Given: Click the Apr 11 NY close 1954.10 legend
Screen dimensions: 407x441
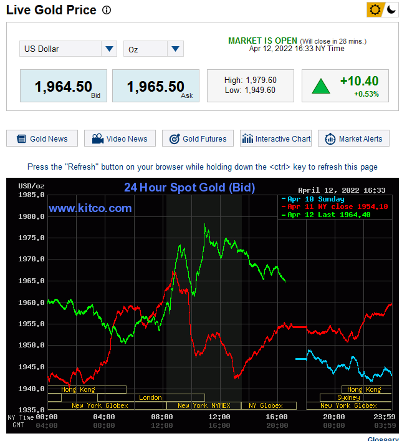Looking at the screenshot, I should tap(335, 206).
